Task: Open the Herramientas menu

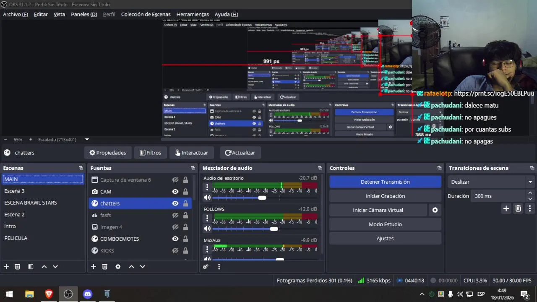Action: coord(193,14)
